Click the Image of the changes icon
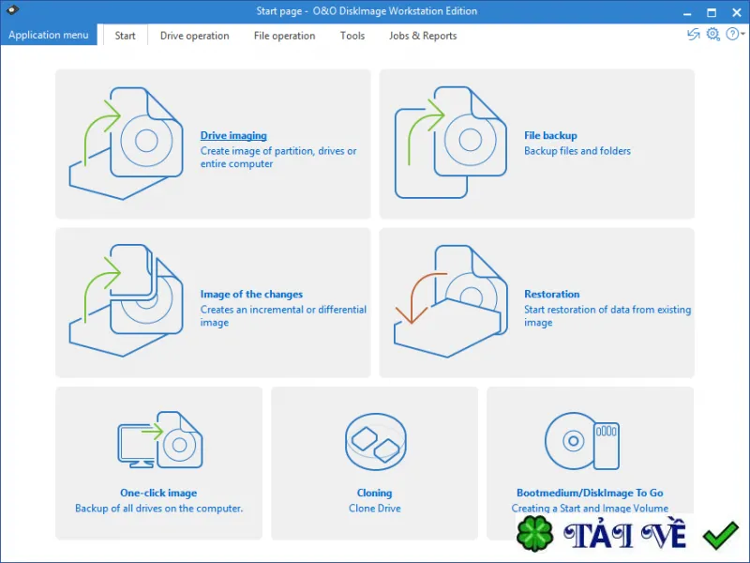This screenshot has height=563, width=750. (x=126, y=300)
